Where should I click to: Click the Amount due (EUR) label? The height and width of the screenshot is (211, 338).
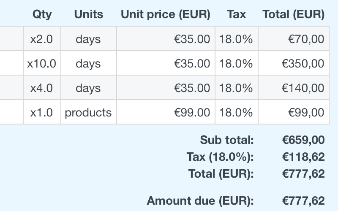pos(200,201)
